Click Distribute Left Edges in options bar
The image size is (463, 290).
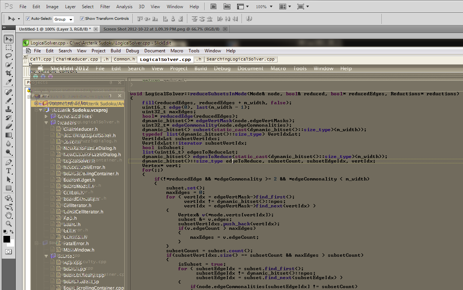point(220,19)
